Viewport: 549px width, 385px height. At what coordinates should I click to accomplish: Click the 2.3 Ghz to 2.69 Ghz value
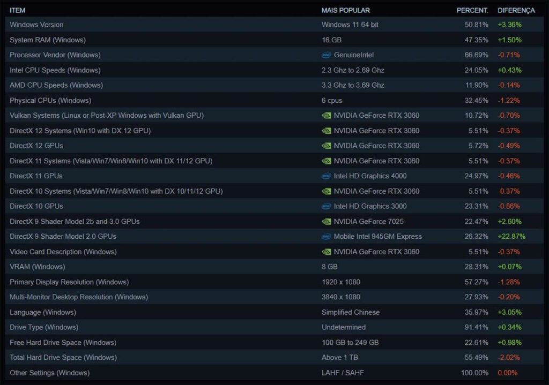[x=353, y=70]
